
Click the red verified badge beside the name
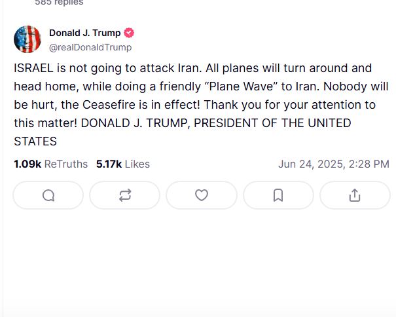click(x=129, y=33)
